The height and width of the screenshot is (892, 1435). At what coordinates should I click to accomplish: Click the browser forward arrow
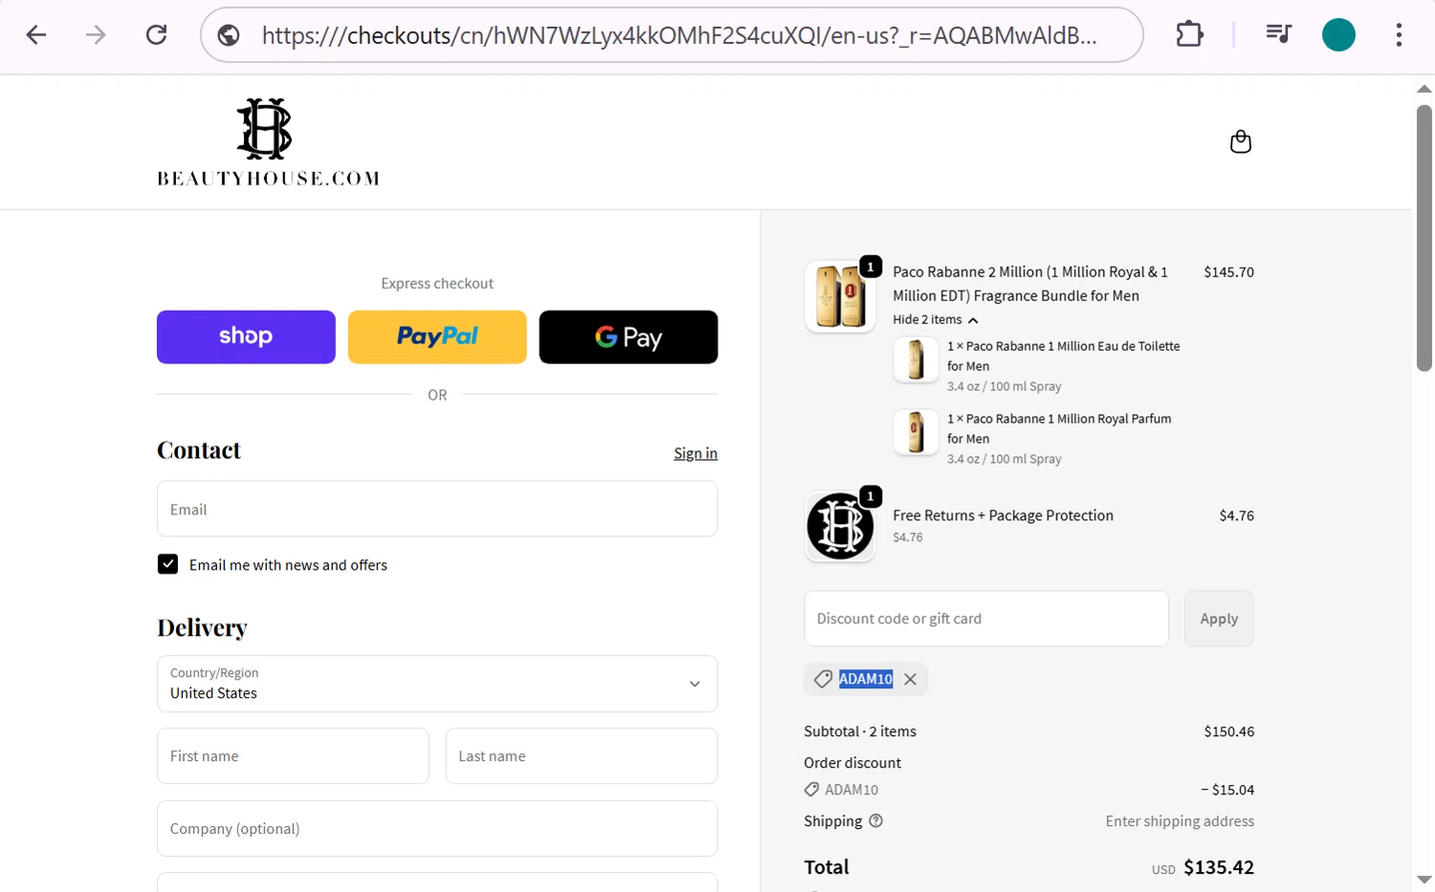[x=96, y=35]
